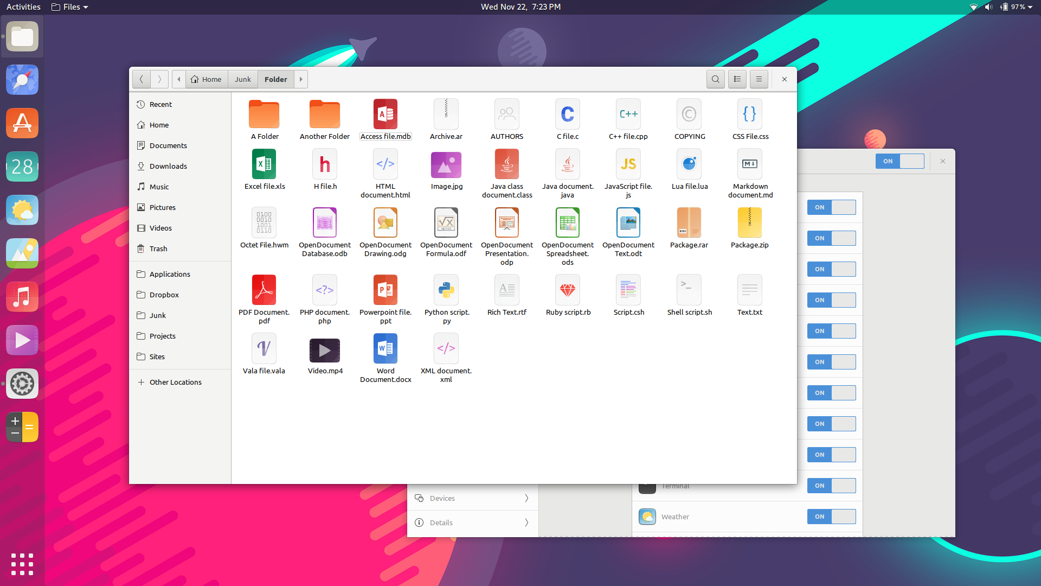Select the PDF Document.pdf icon
Image resolution: width=1041 pixels, height=586 pixels.
click(x=264, y=290)
